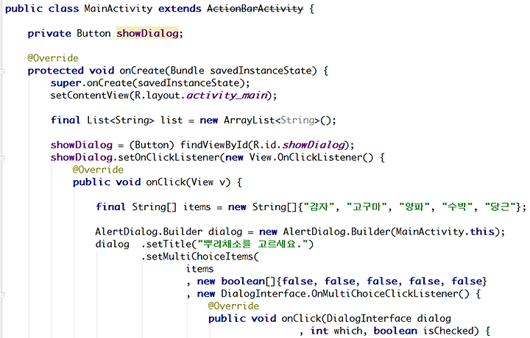530x338 pixels.
Task: Click the "수박" string literal
Action: (457, 206)
